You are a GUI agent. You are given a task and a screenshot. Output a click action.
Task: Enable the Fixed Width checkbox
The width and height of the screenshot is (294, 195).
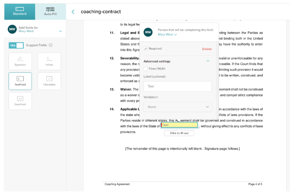click(x=146, y=69)
